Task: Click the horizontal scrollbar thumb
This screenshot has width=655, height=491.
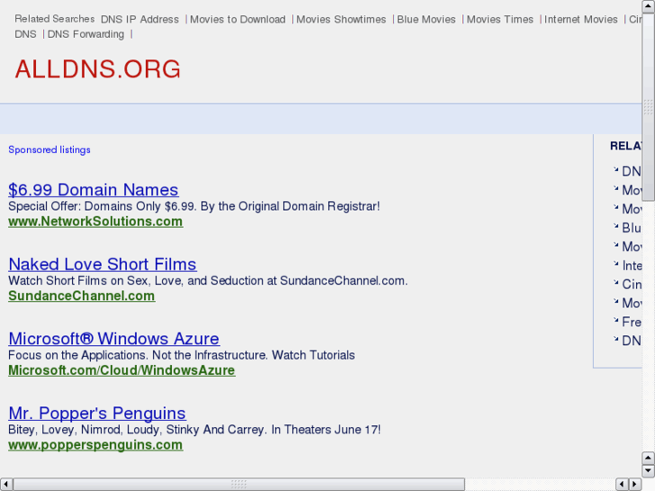Action: point(239,484)
